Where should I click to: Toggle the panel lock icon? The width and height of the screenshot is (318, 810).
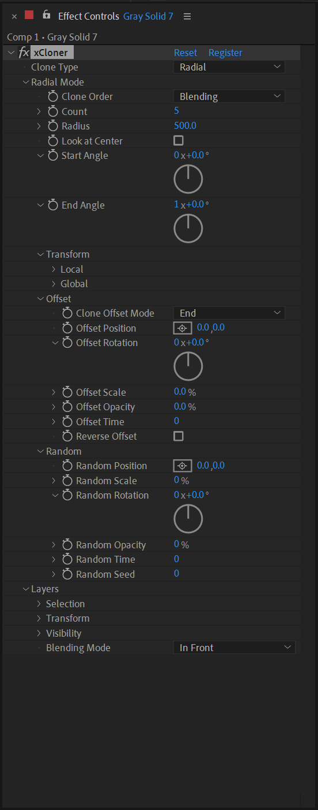pyautogui.click(x=47, y=15)
